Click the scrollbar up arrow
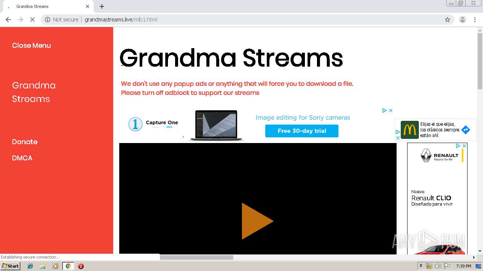Screen dimensions: 483x271 tap(480, 30)
